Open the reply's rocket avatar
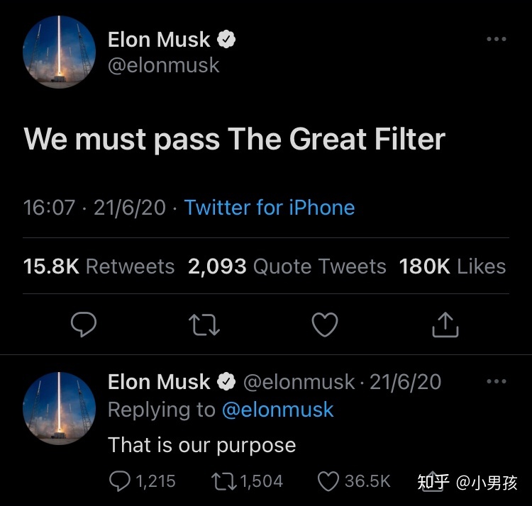 point(60,409)
